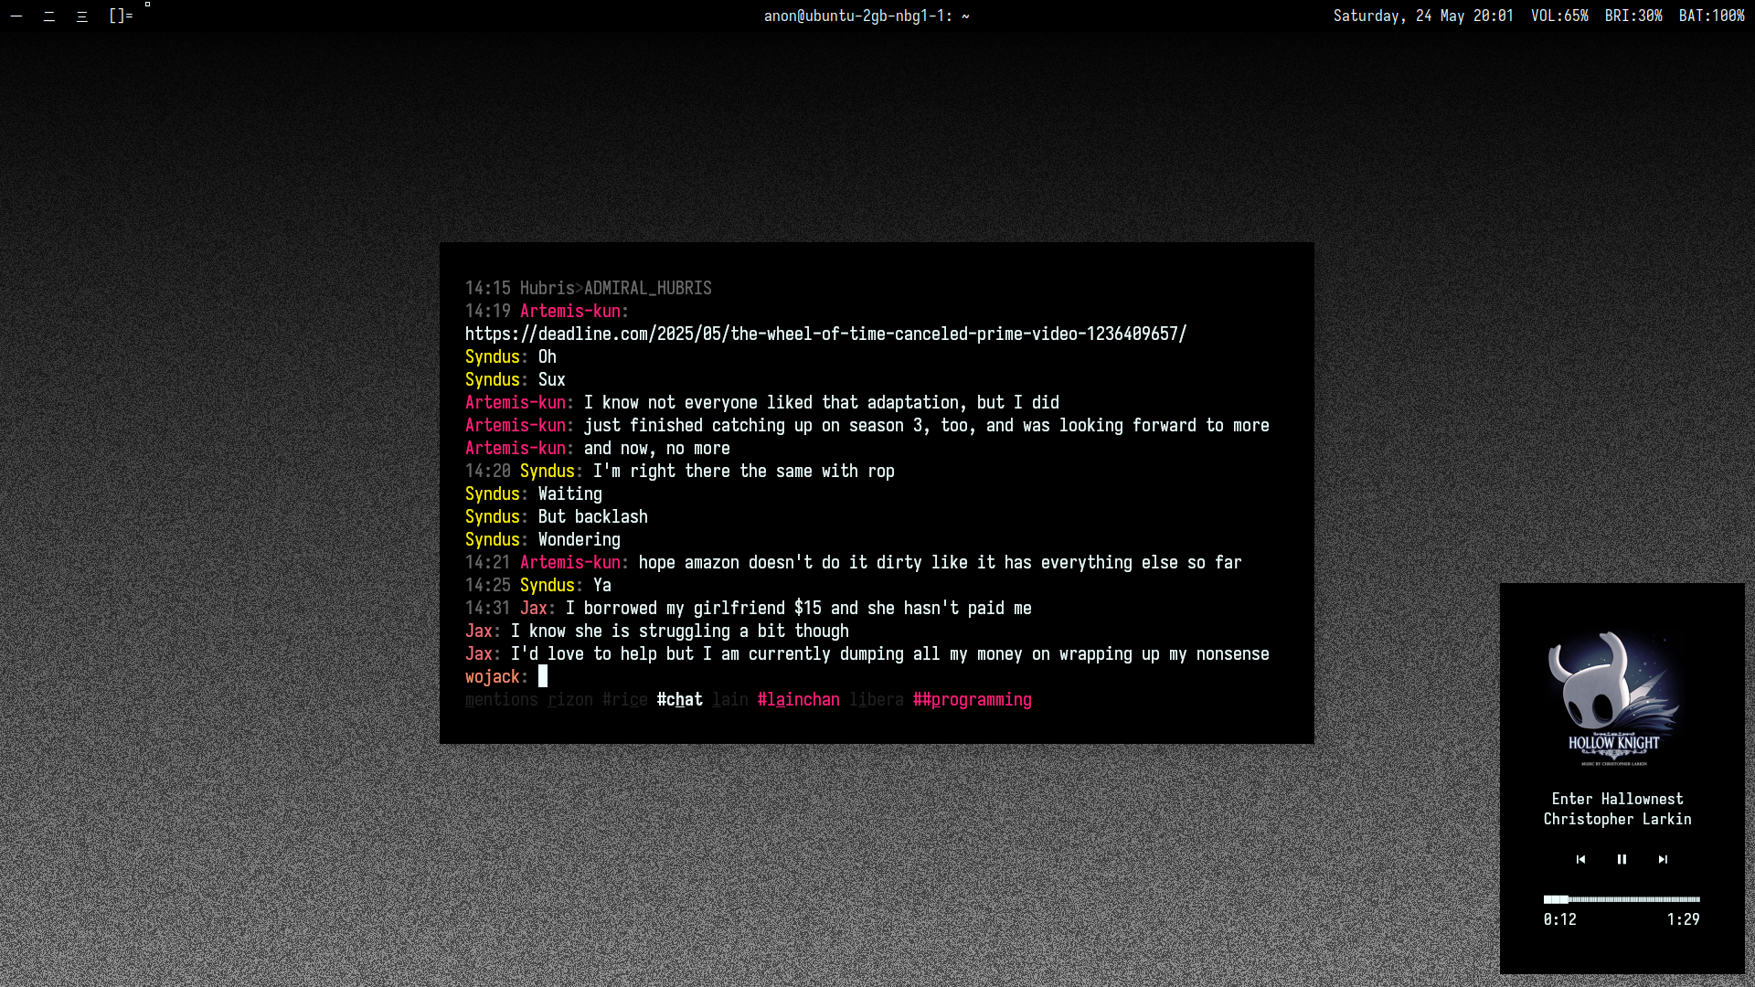Click the anon@ubuntu window title

point(867,16)
